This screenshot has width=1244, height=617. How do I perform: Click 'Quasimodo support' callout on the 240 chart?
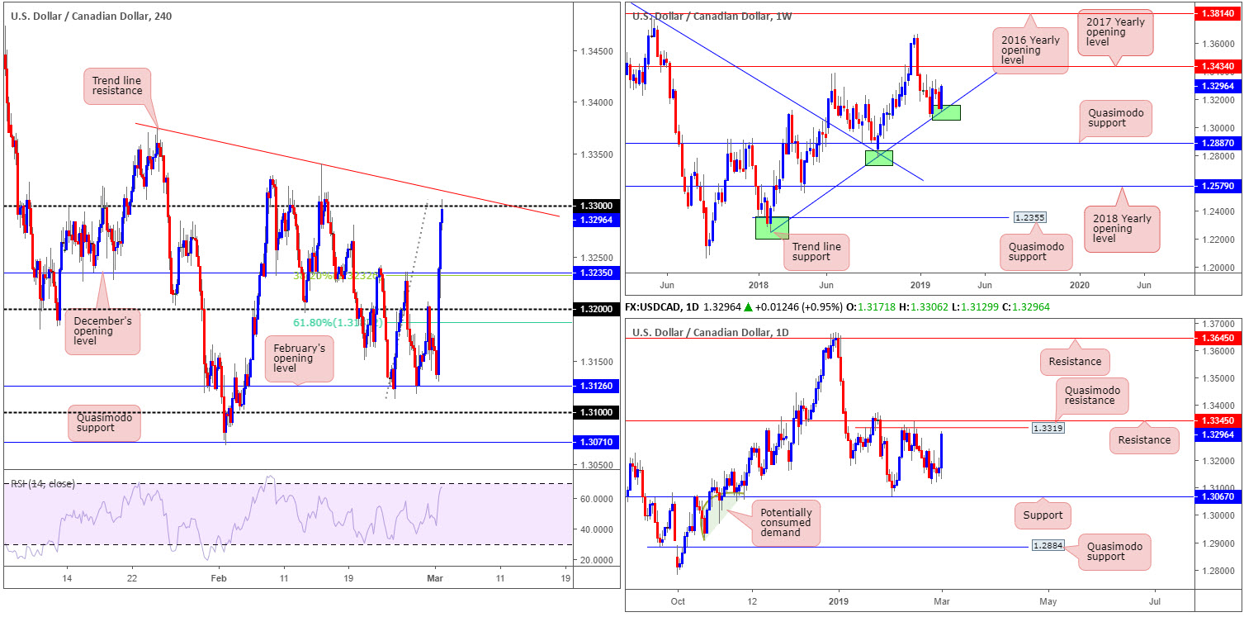[x=104, y=422]
